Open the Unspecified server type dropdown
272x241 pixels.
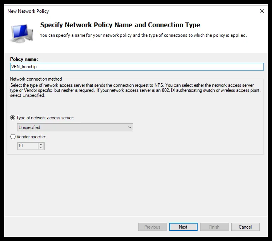click(x=75, y=127)
